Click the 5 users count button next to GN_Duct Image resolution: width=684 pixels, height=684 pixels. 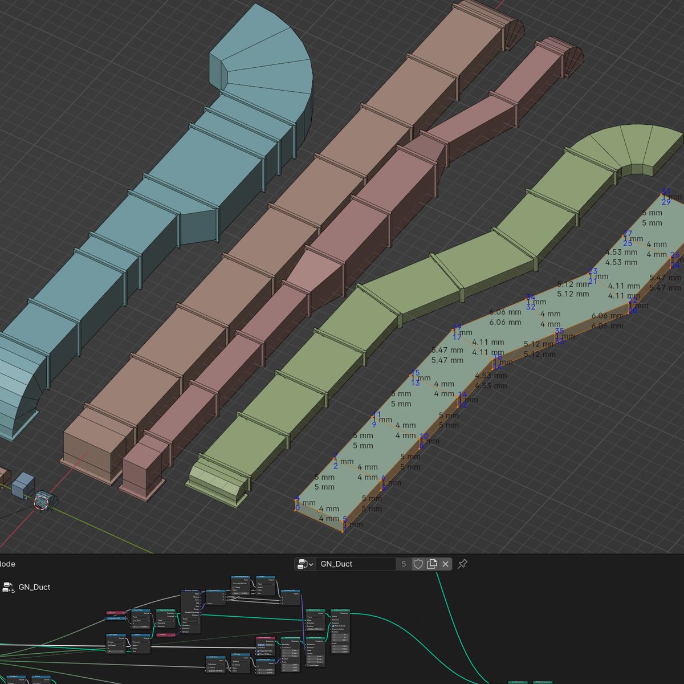pos(404,563)
